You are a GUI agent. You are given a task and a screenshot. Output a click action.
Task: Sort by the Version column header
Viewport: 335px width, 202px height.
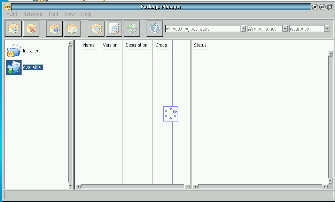(x=111, y=45)
